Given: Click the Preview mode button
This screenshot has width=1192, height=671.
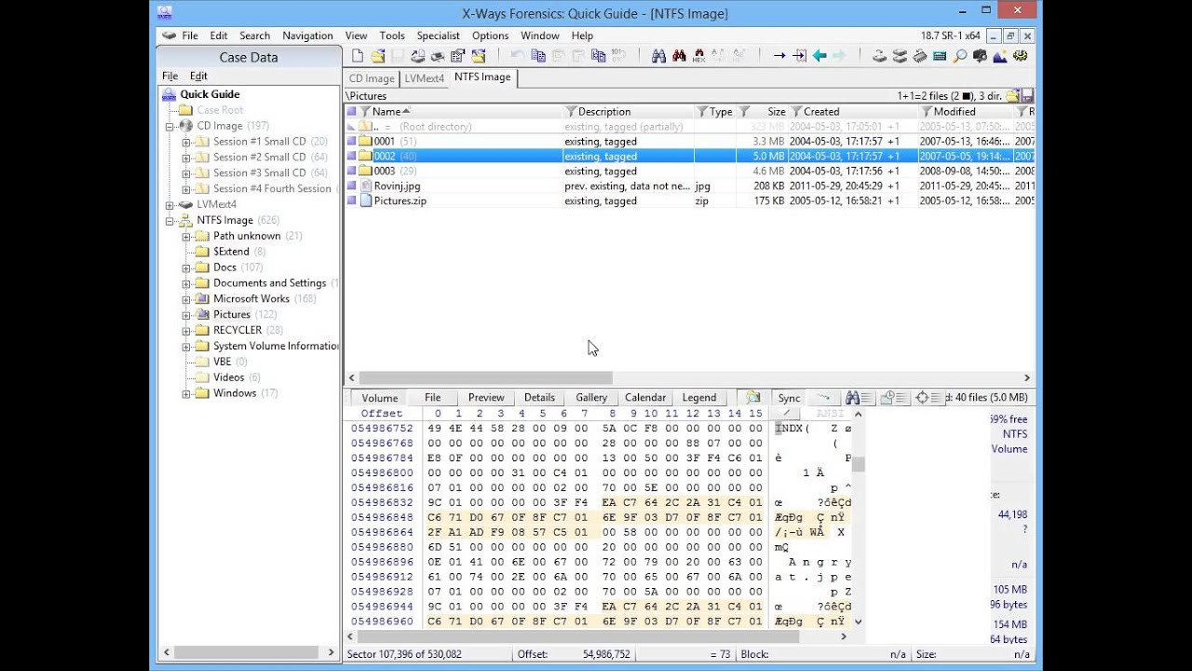Looking at the screenshot, I should 486,398.
